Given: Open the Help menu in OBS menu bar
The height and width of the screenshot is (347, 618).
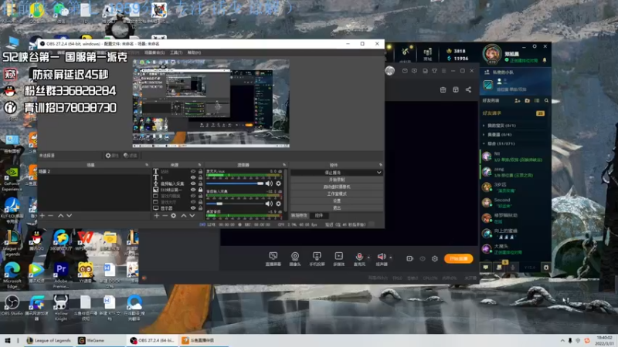Looking at the screenshot, I should (x=194, y=52).
